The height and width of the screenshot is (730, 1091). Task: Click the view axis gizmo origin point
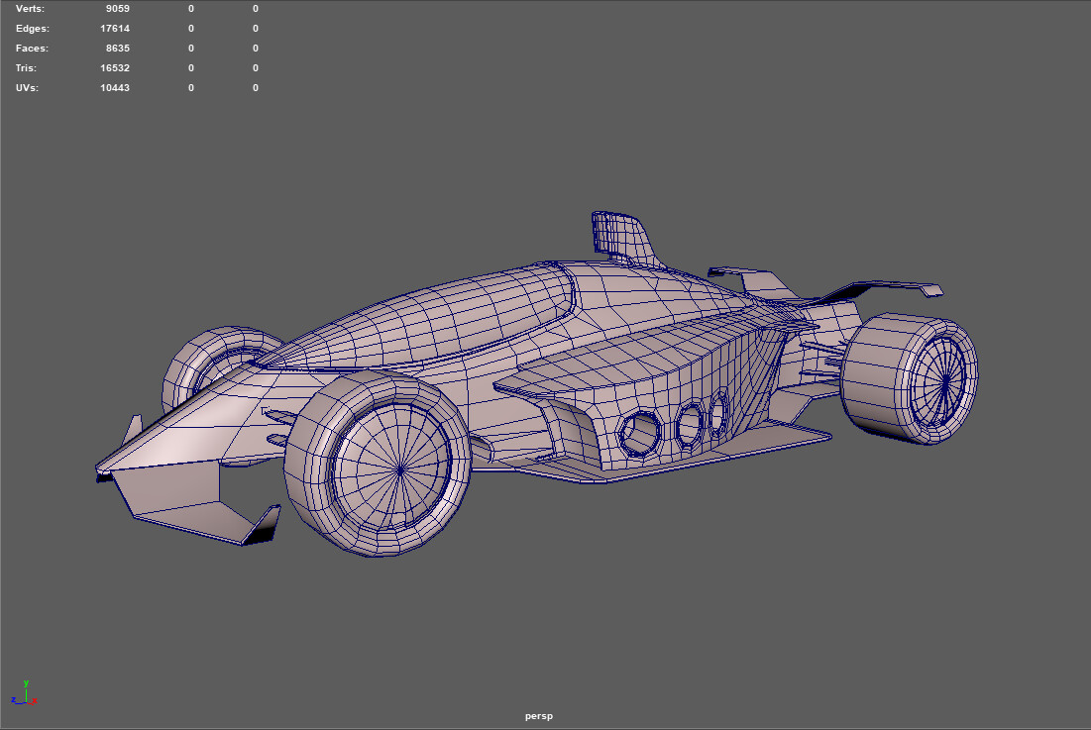(x=26, y=702)
